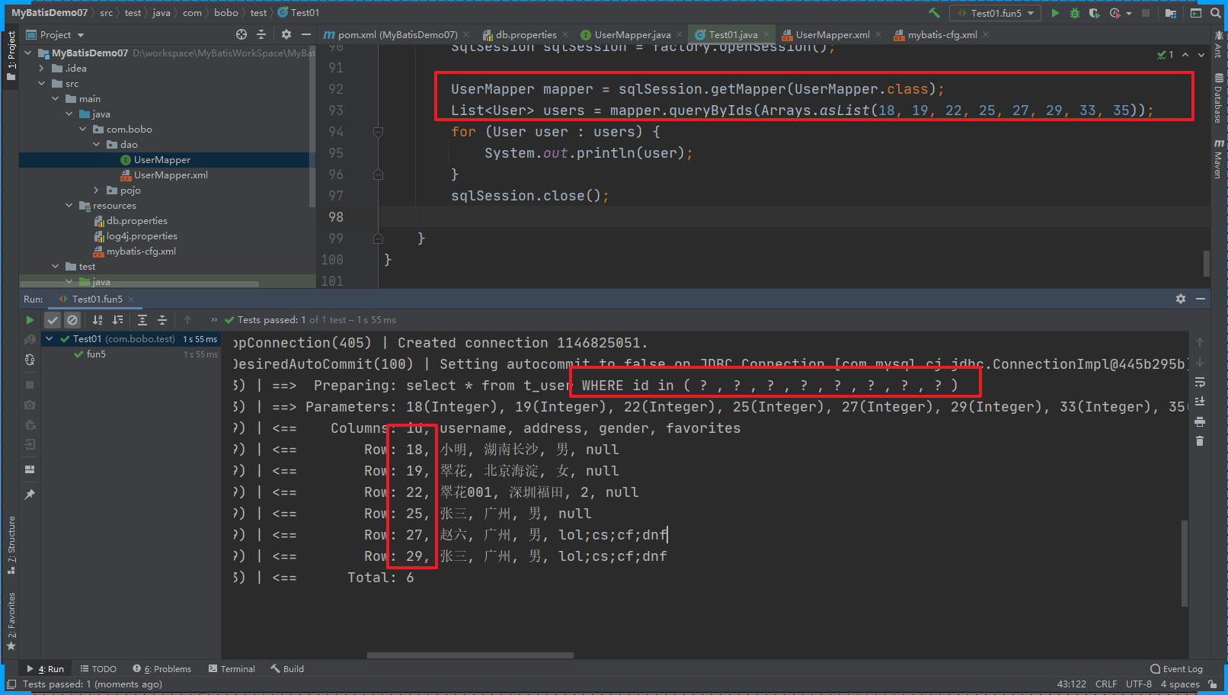Collapse the dao package
This screenshot has width=1228, height=695.
[x=97, y=145]
